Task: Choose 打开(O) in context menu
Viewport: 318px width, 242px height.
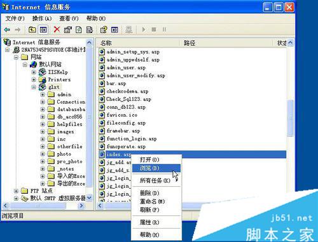Action: click(156, 159)
